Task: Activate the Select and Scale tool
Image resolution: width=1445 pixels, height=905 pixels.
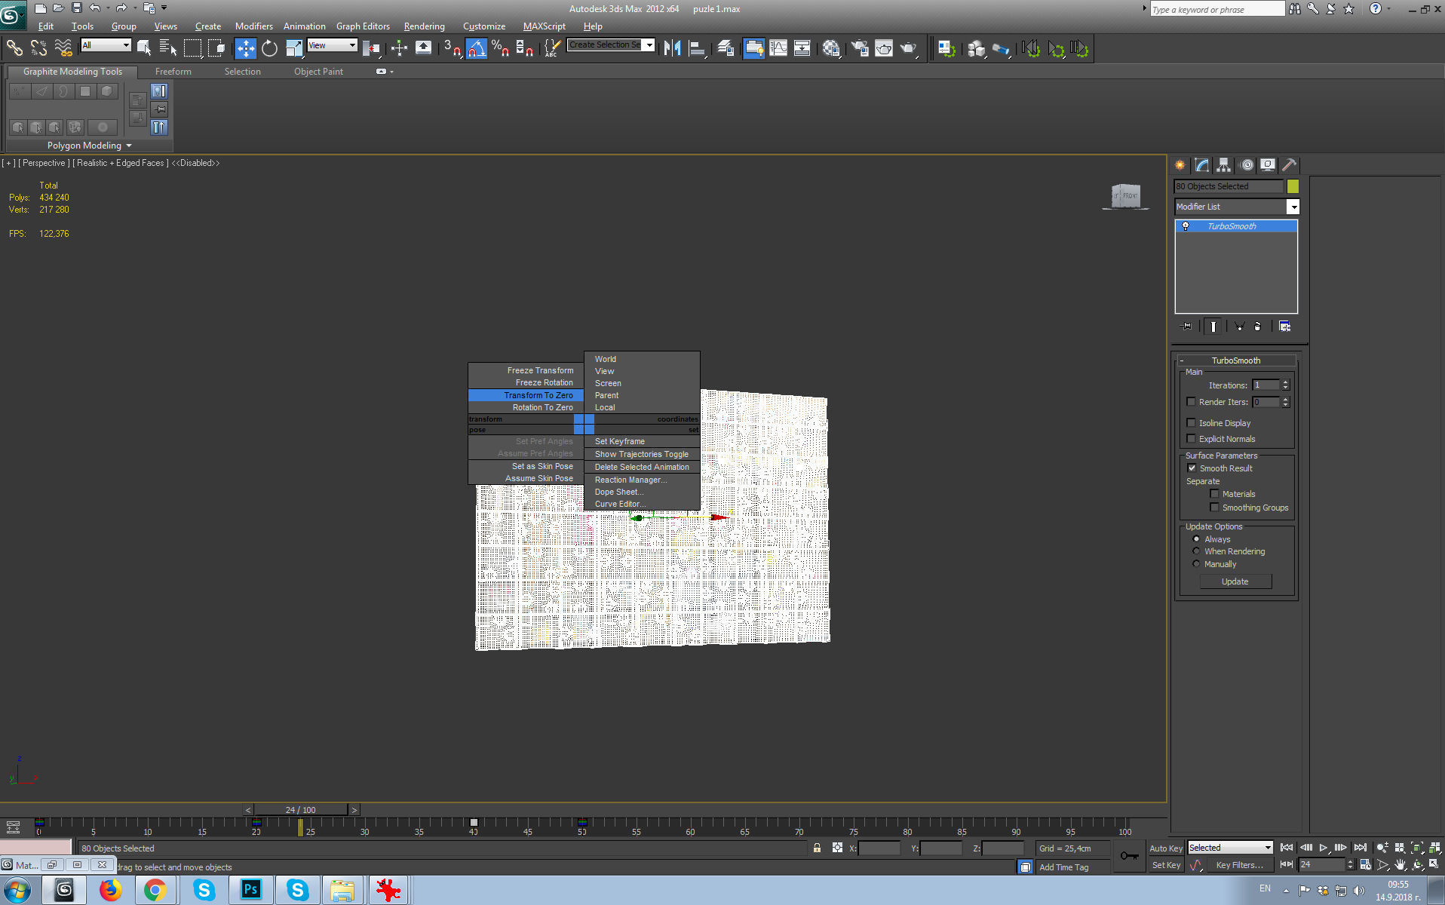Action: 293,48
